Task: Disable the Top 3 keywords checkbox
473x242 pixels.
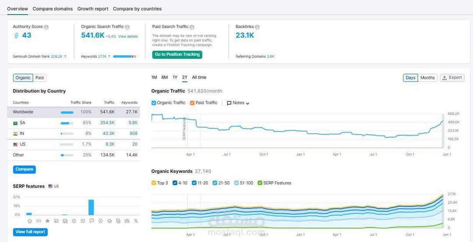Action: (154, 183)
